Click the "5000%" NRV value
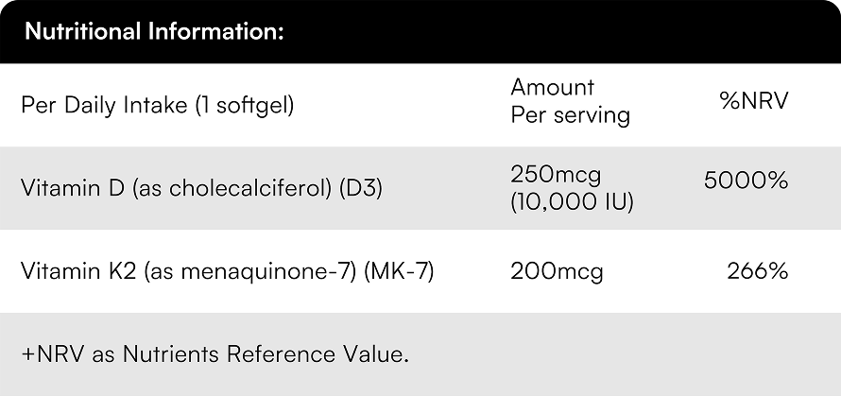Image resolution: width=841 pixels, height=396 pixels. (x=746, y=181)
